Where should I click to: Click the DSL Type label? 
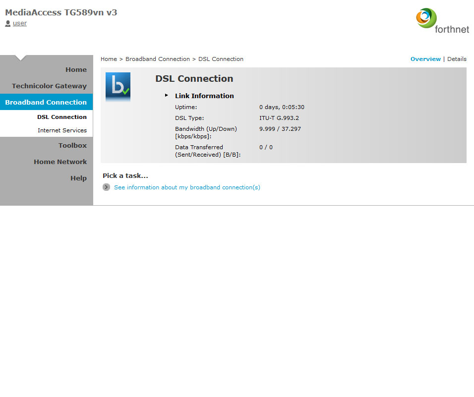(x=189, y=118)
